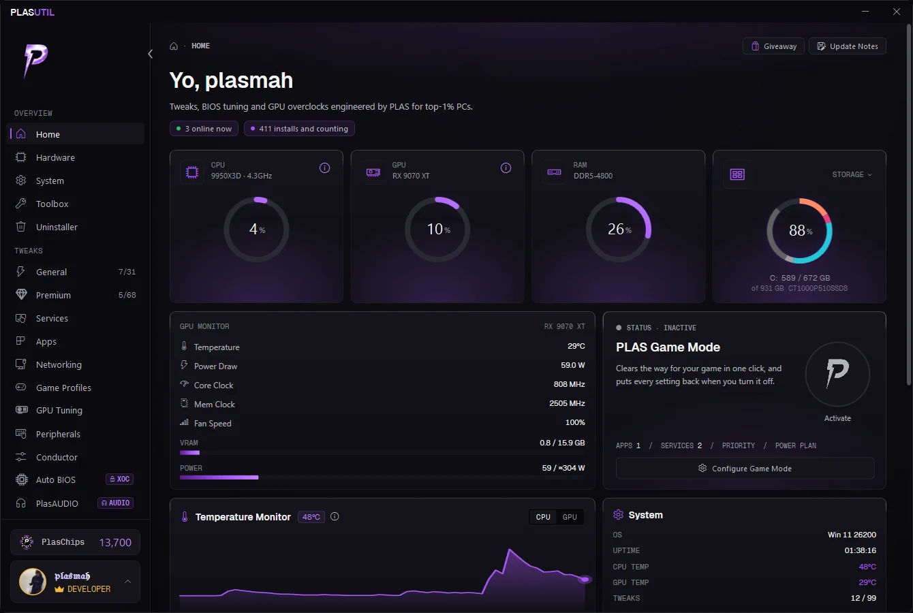The height and width of the screenshot is (613, 913).
Task: Click the vertical scrollbar on the right edge
Action: pos(909,204)
